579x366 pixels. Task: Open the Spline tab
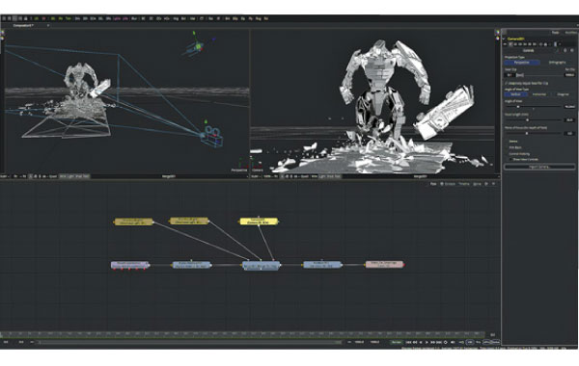pos(477,184)
